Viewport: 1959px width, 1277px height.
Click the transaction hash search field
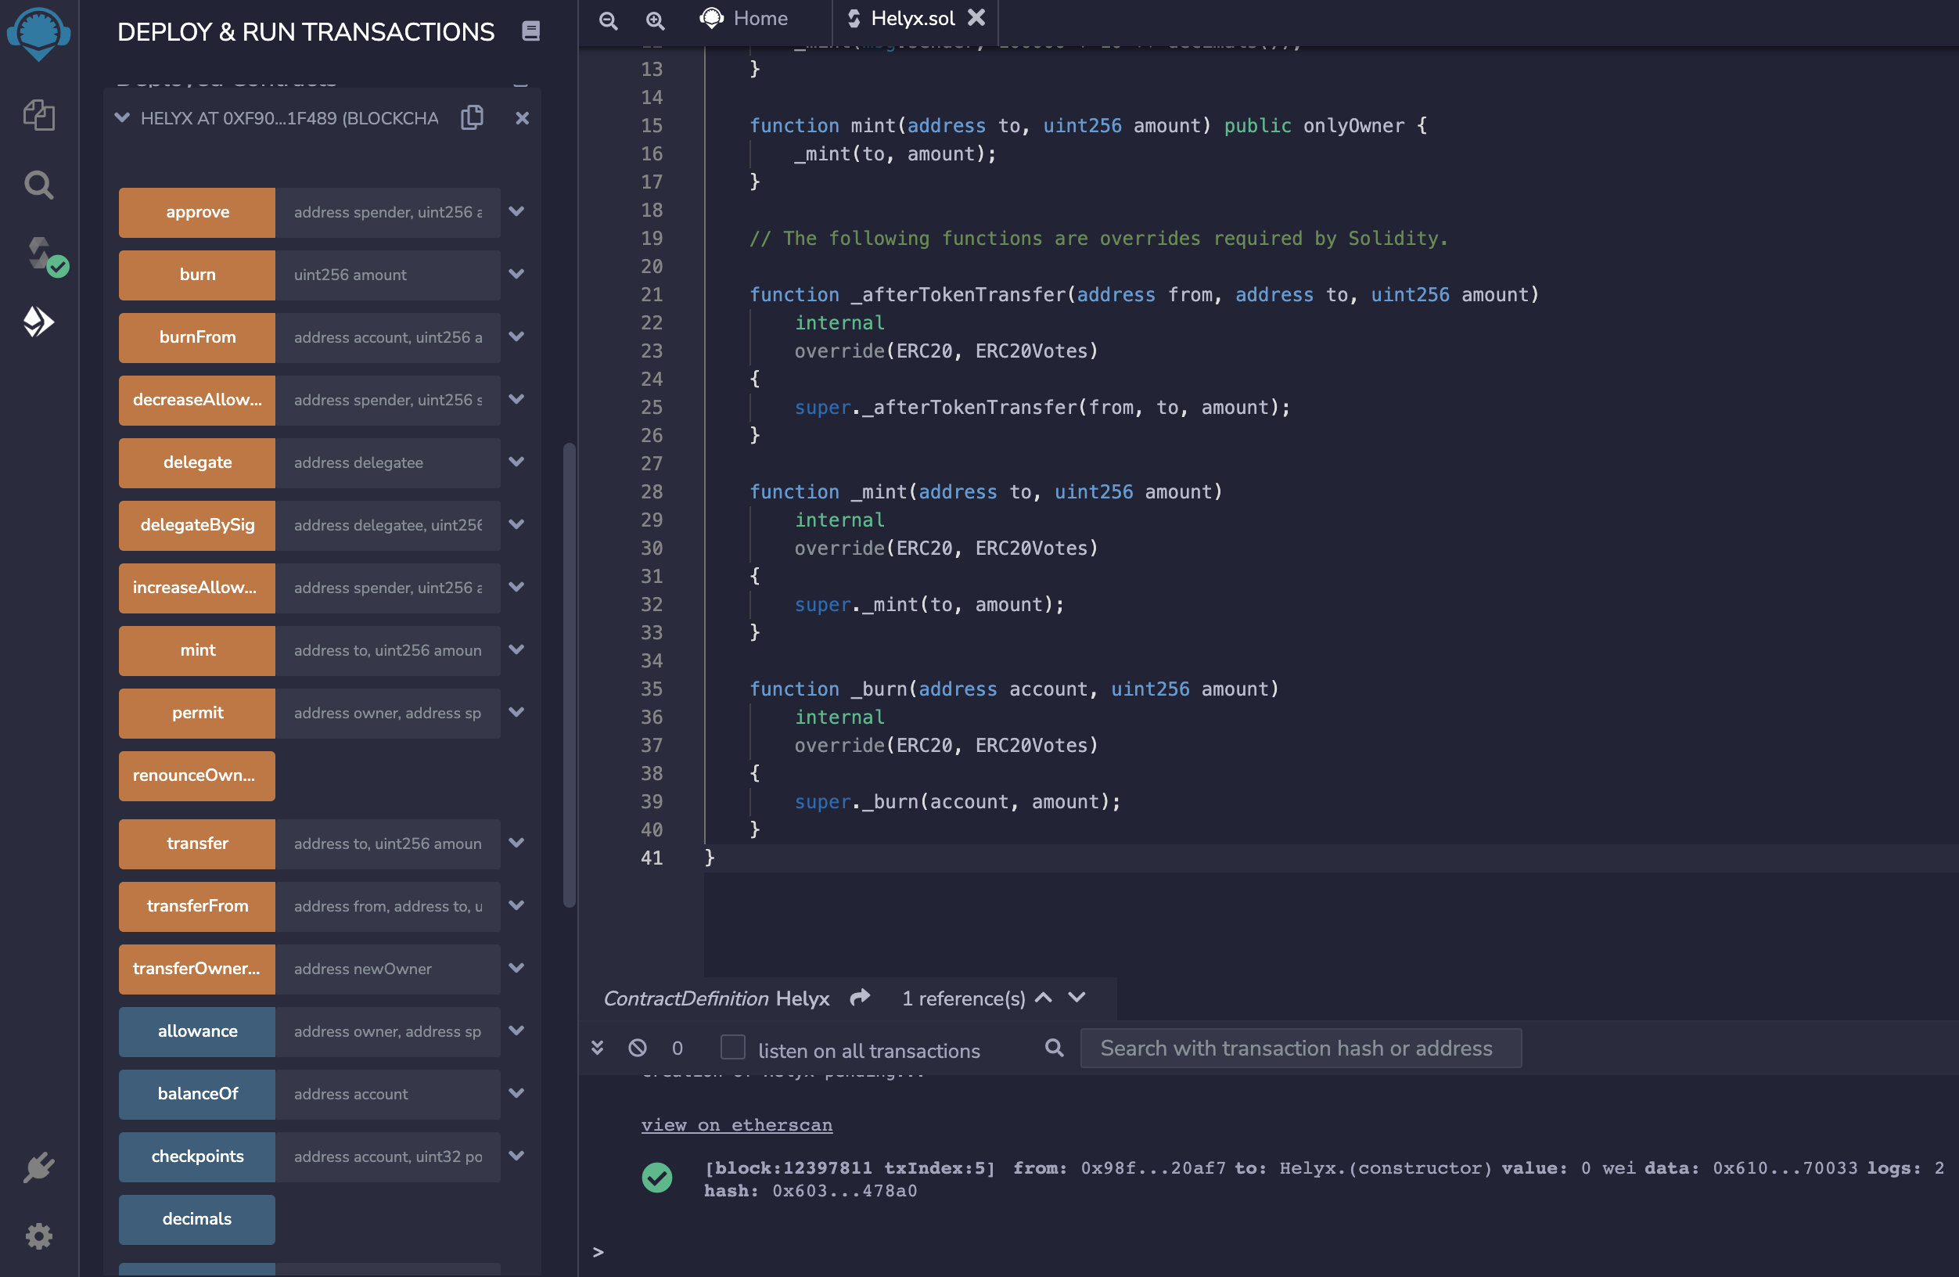[x=1299, y=1047]
